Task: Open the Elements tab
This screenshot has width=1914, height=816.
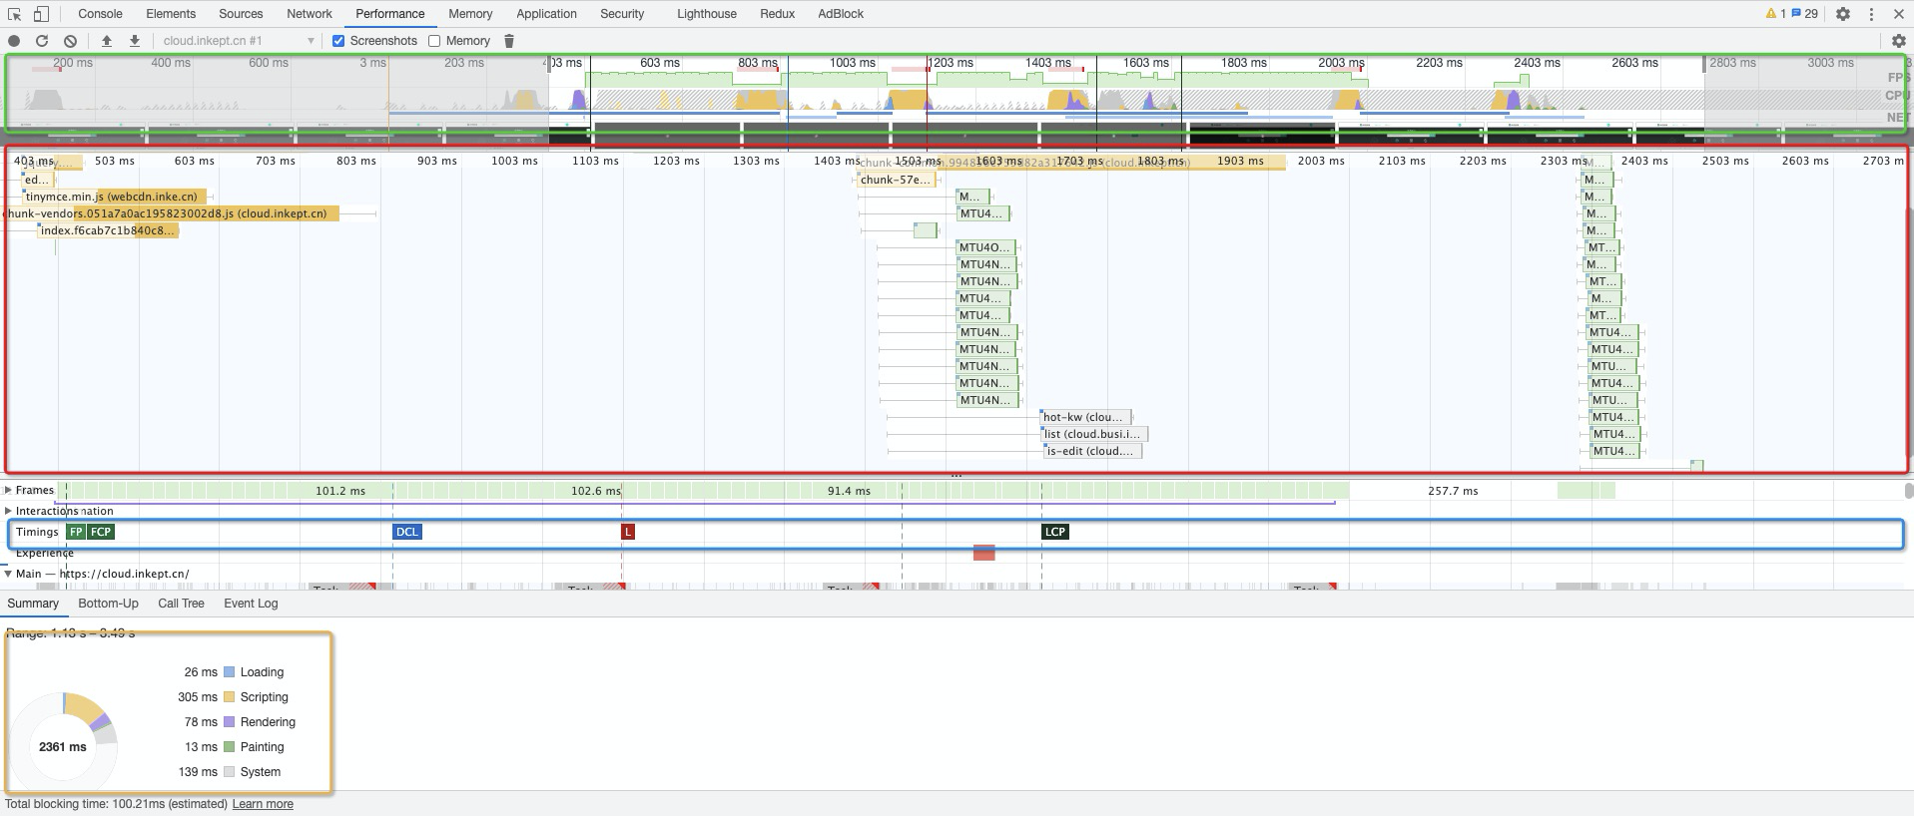Action: tap(171, 14)
